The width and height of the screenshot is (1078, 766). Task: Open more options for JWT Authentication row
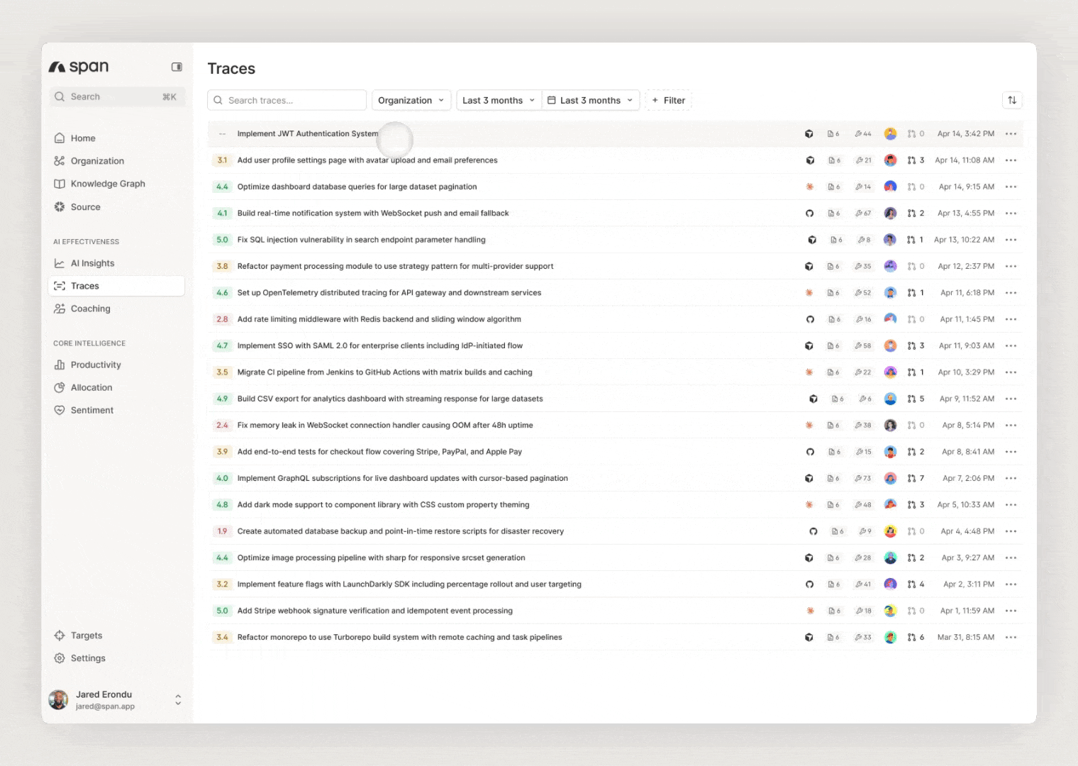click(x=1011, y=133)
